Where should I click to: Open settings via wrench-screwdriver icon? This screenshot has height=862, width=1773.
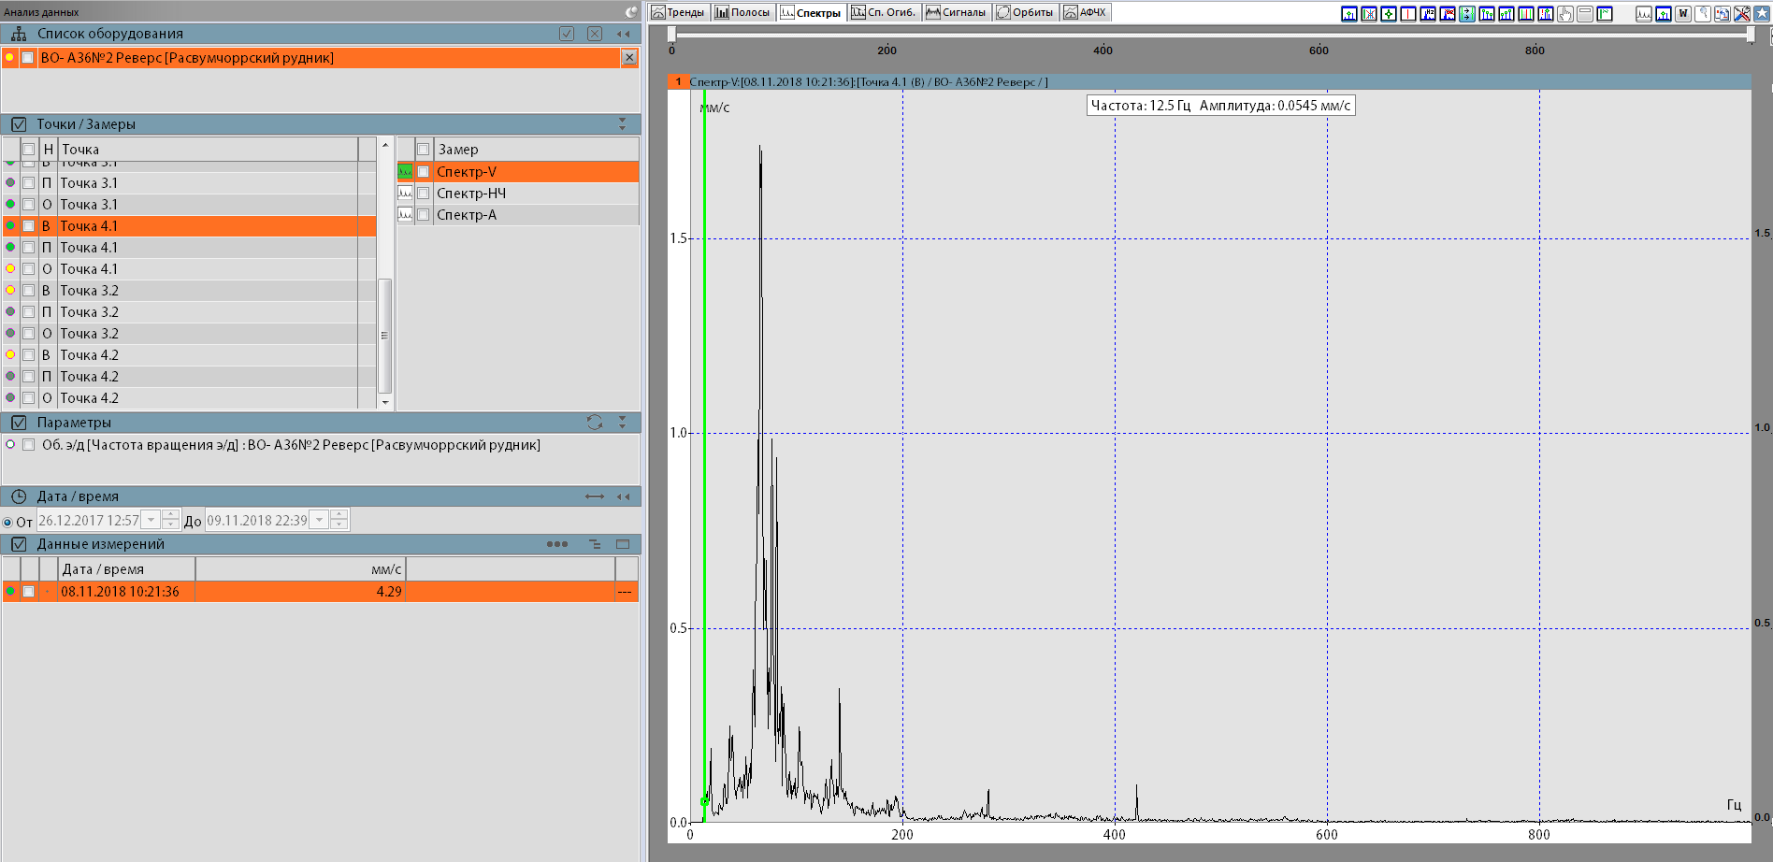[x=1742, y=13]
